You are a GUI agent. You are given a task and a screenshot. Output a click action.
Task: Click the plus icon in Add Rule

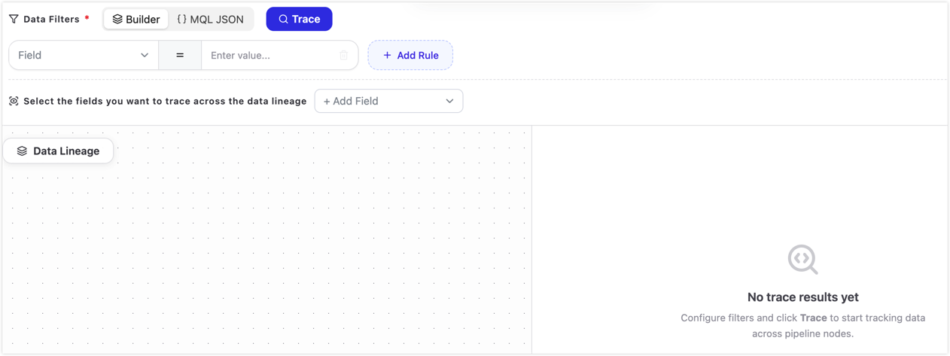tap(387, 55)
